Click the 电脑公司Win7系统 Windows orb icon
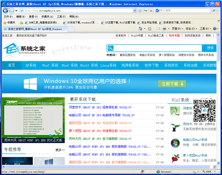The image size is (222, 175). (175, 143)
